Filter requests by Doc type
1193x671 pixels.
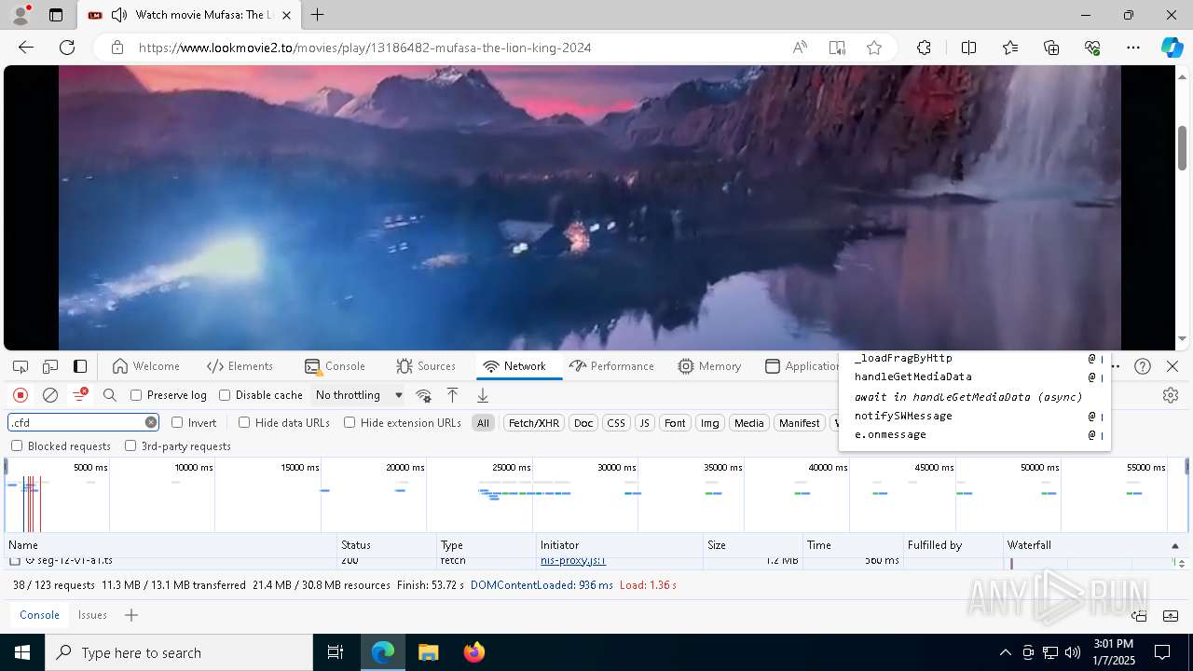pos(583,423)
